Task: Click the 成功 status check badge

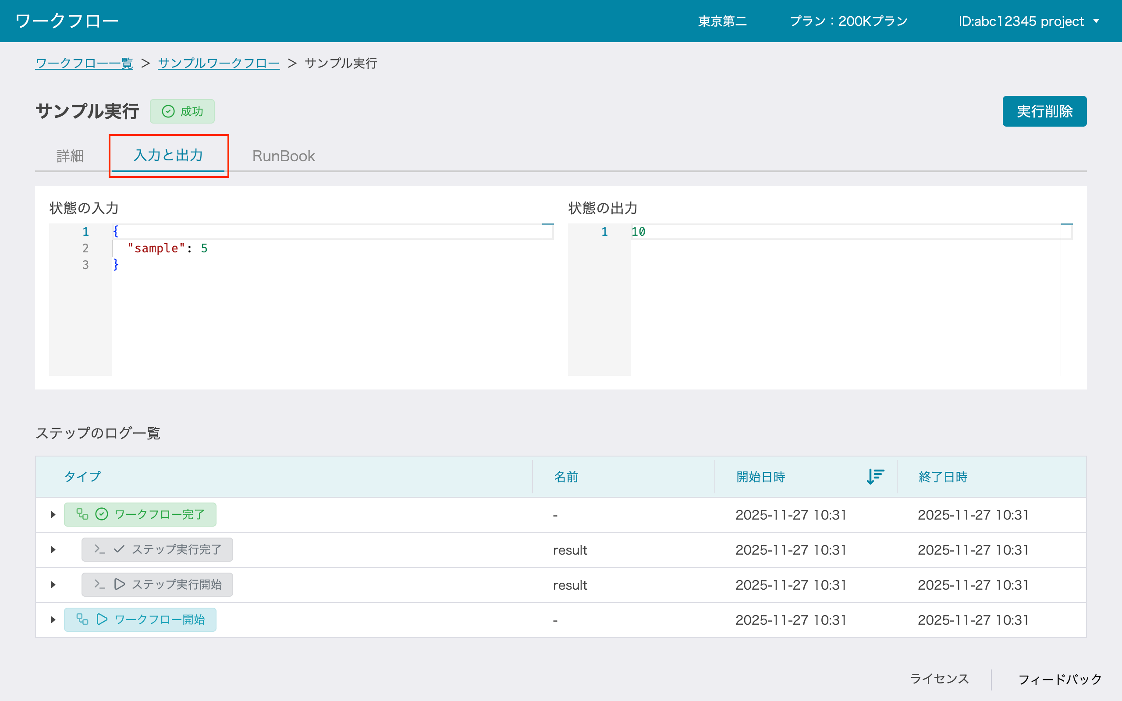Action: tap(182, 111)
